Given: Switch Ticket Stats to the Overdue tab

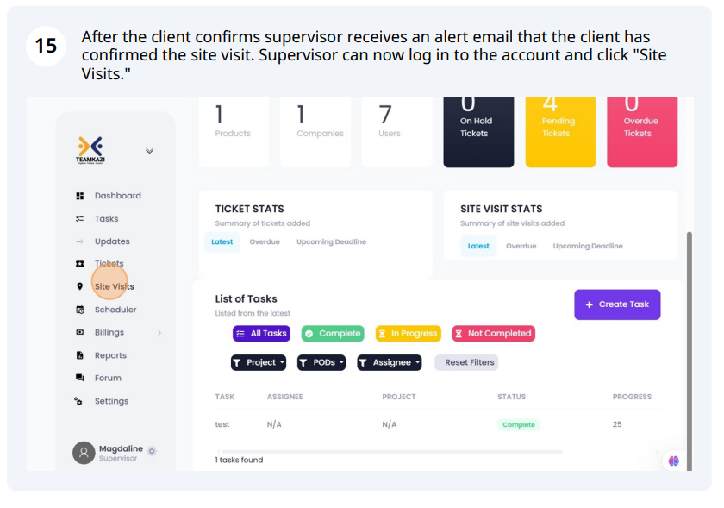Looking at the screenshot, I should 265,242.
